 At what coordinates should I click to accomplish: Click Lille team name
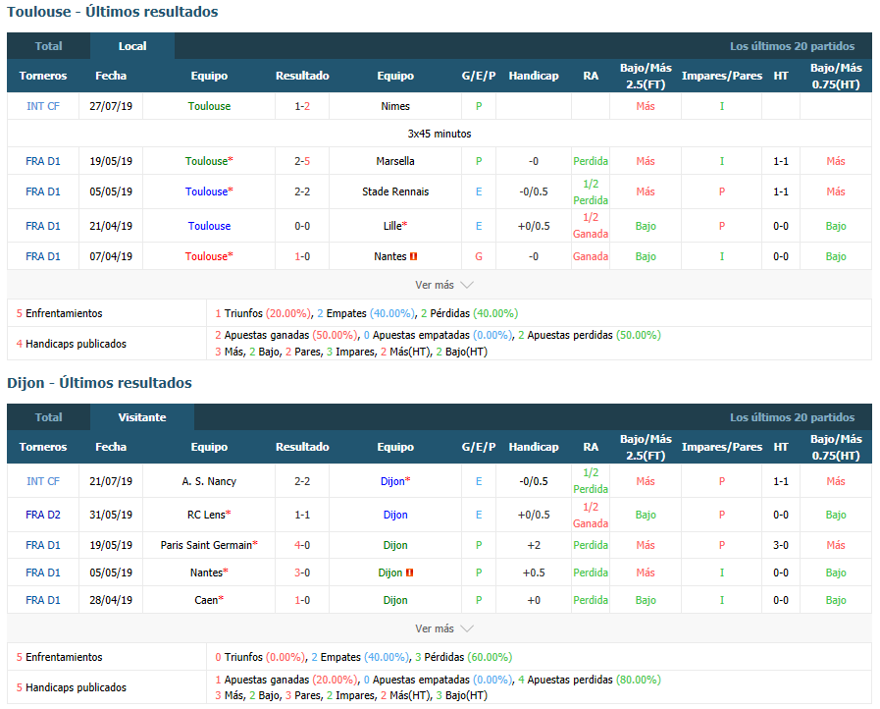[392, 226]
